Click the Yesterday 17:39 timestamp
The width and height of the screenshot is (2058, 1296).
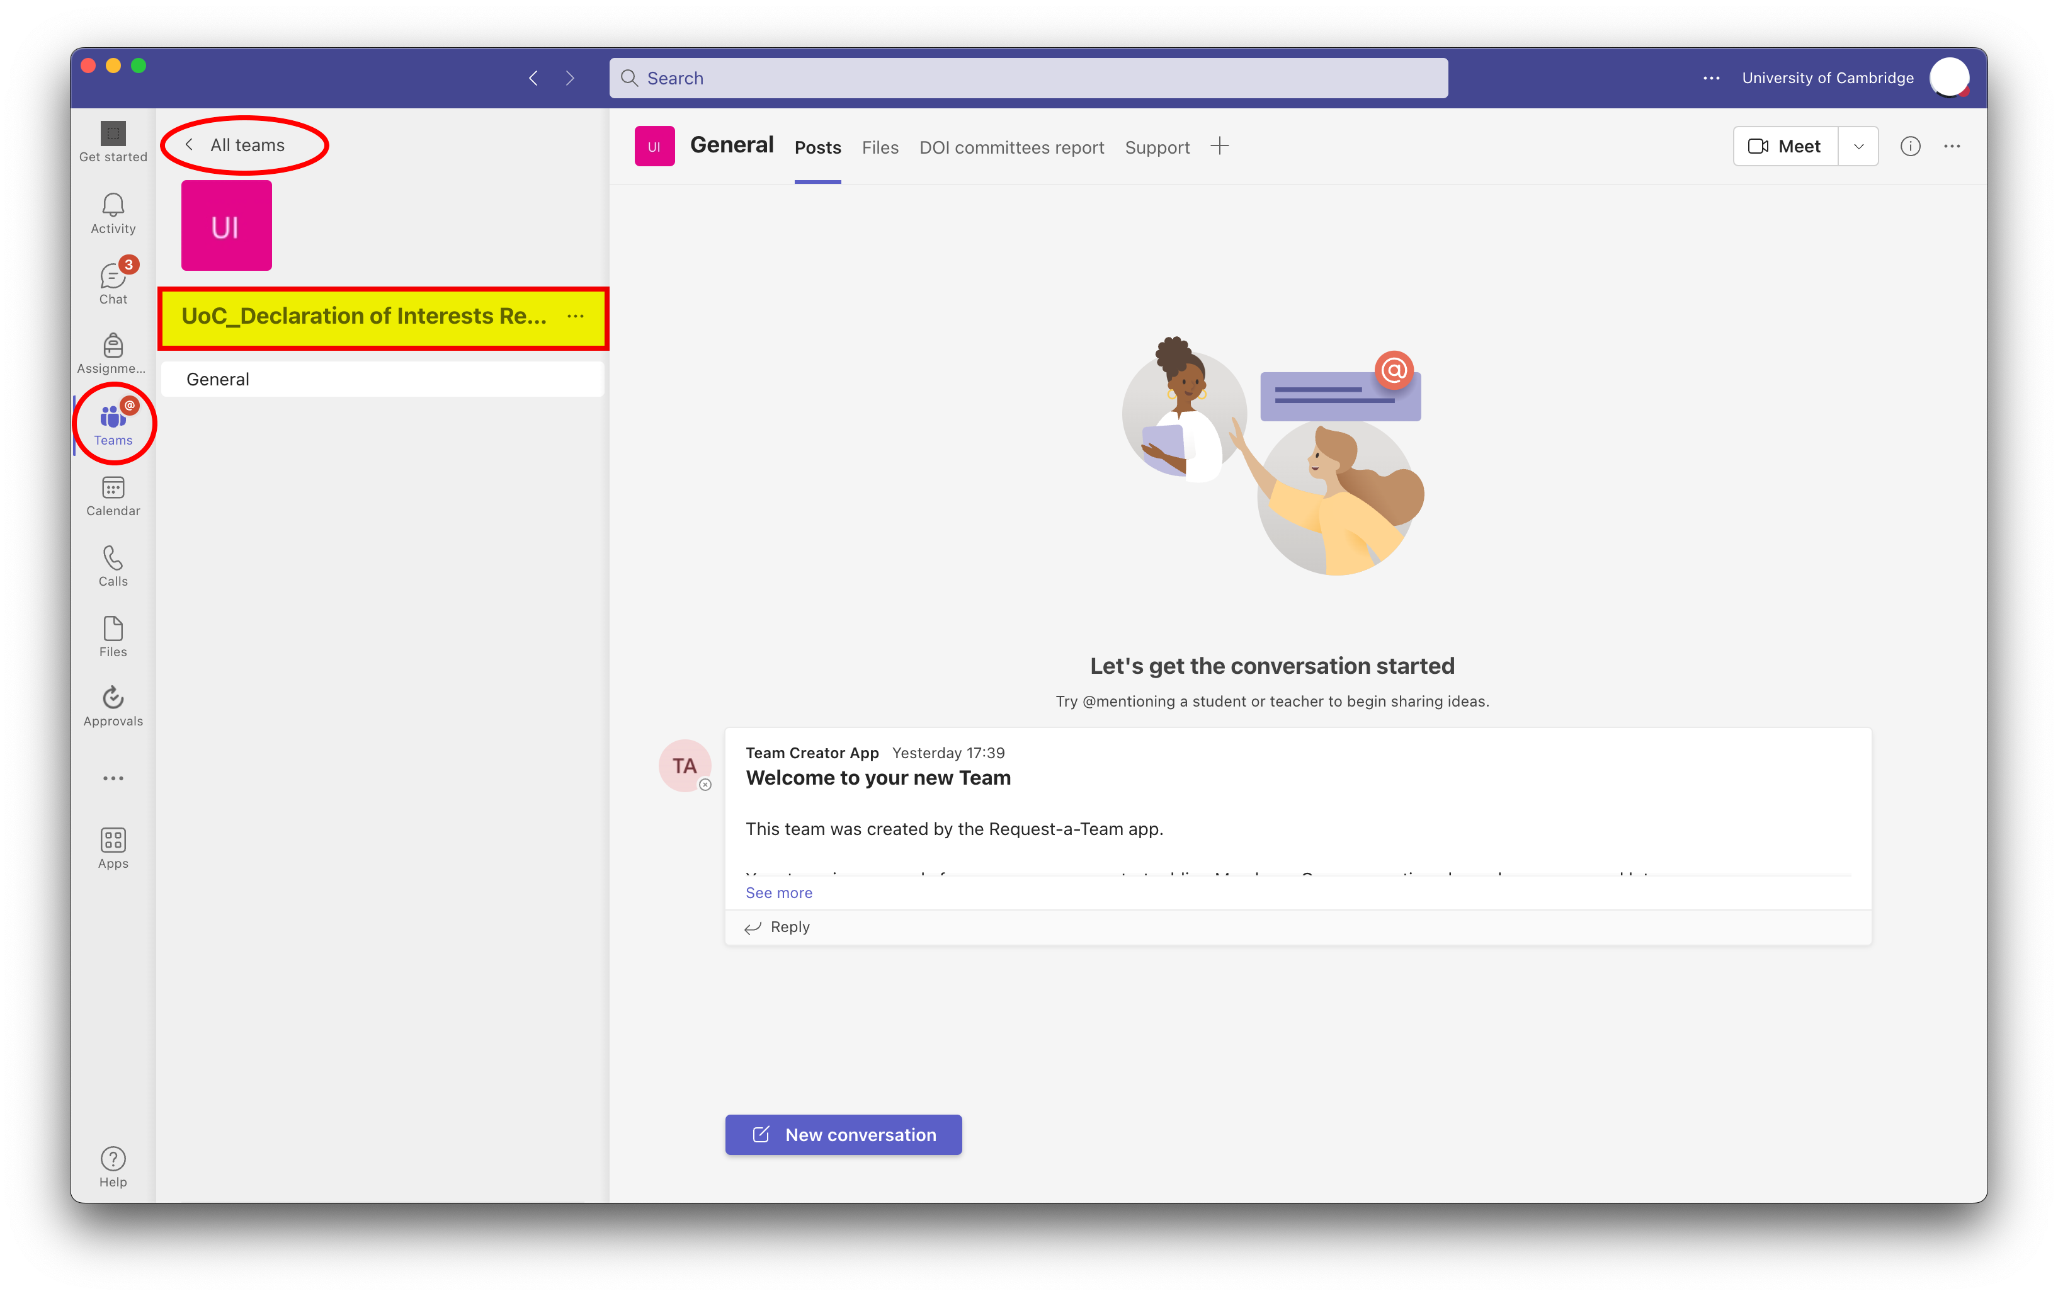pyautogui.click(x=948, y=753)
